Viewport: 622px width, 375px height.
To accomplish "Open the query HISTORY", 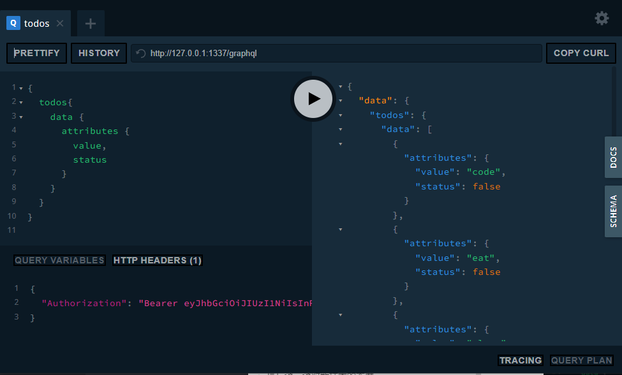I will [99, 53].
